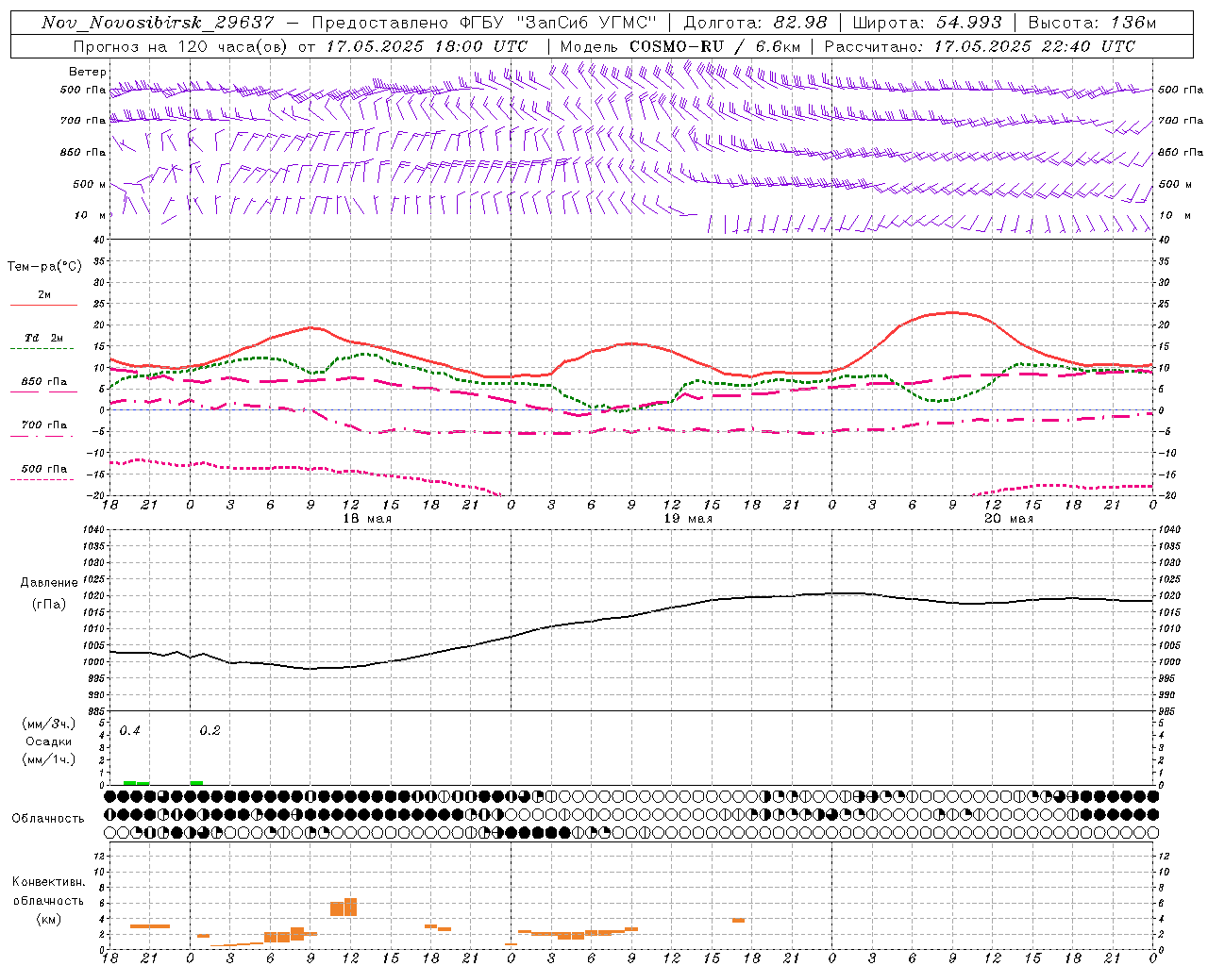Click the "(мм/1ч.)" precipitation unit label
This screenshot has width=1208, height=966.
click(49, 759)
